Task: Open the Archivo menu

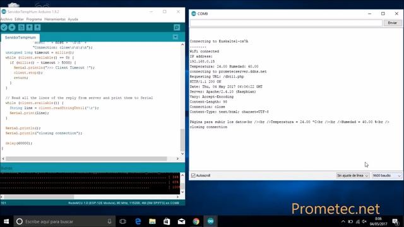Action: pos(6,20)
